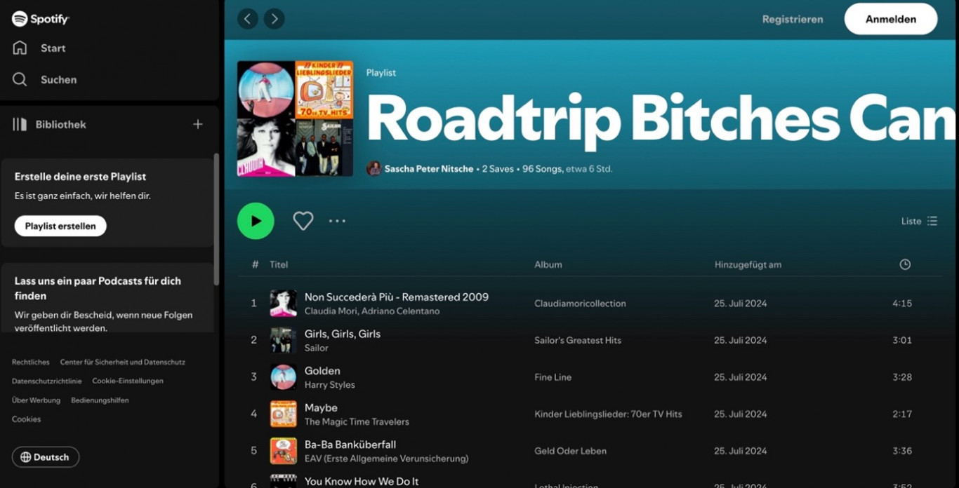The width and height of the screenshot is (959, 488).
Task: Select the globe icon next to Deutsch
Action: tap(25, 457)
